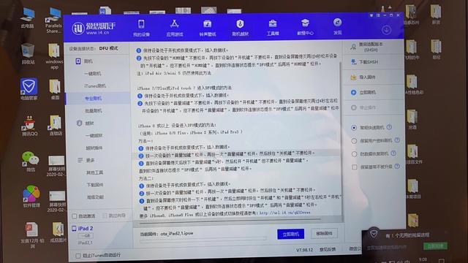Select 越狱插件 in the sidebar
This screenshot has width=468, height=263.
pyautogui.click(x=94, y=148)
